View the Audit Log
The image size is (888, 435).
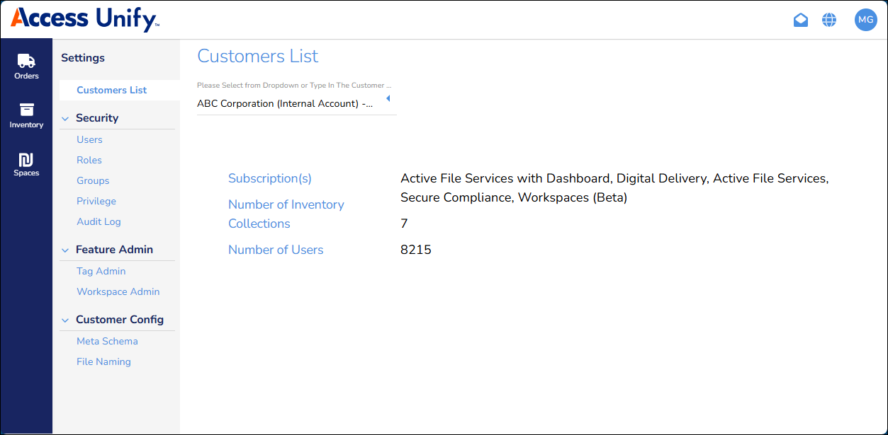pyautogui.click(x=99, y=221)
